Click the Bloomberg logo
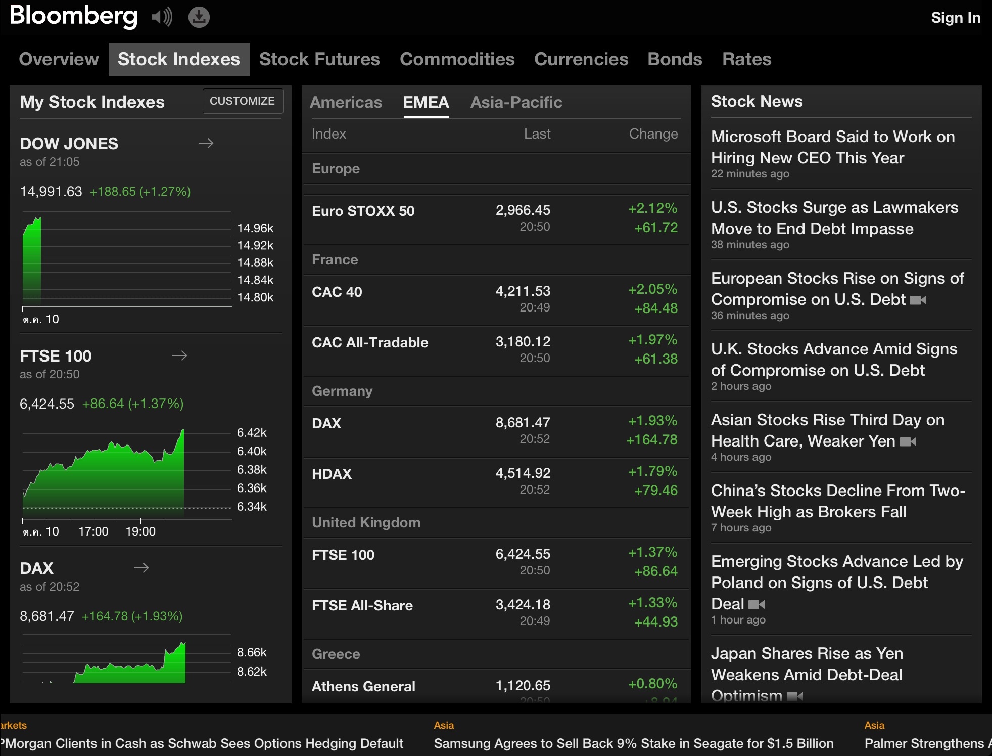 coord(73,16)
